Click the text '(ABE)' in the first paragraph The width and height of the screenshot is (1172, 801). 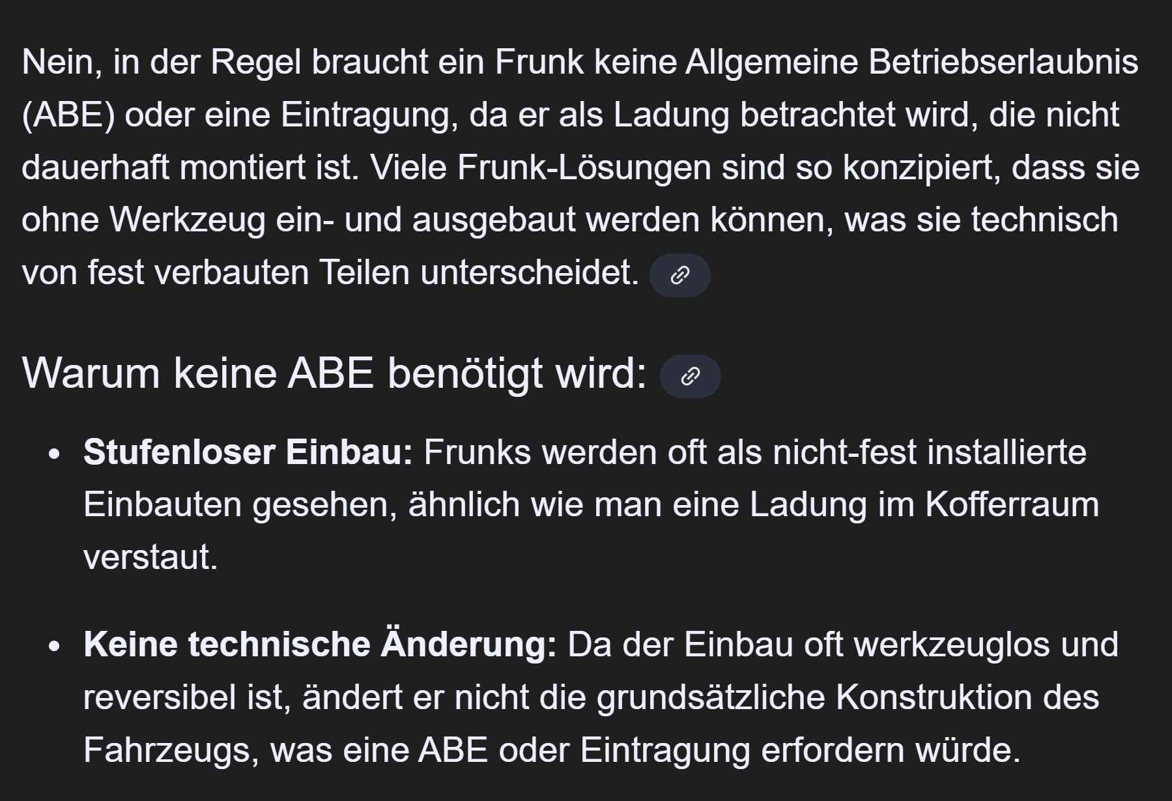click(x=68, y=115)
